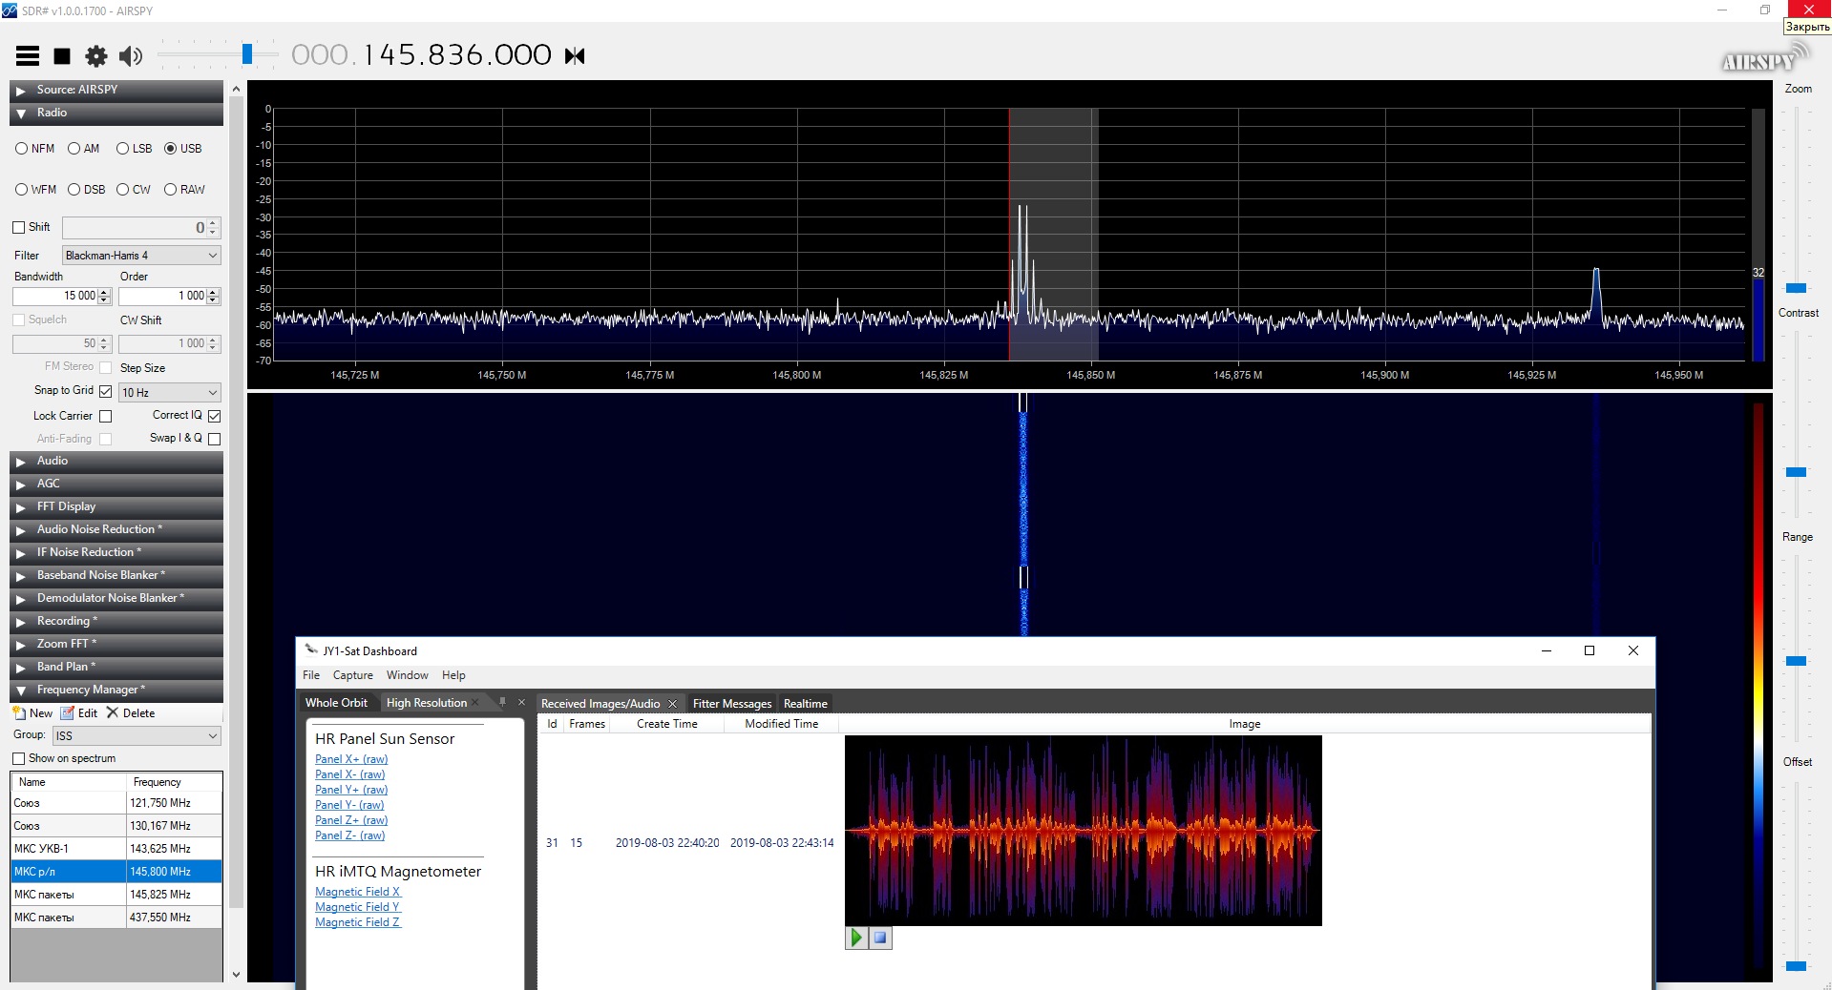
Task: Open the Panel X+ (raw) link
Action: (x=351, y=759)
